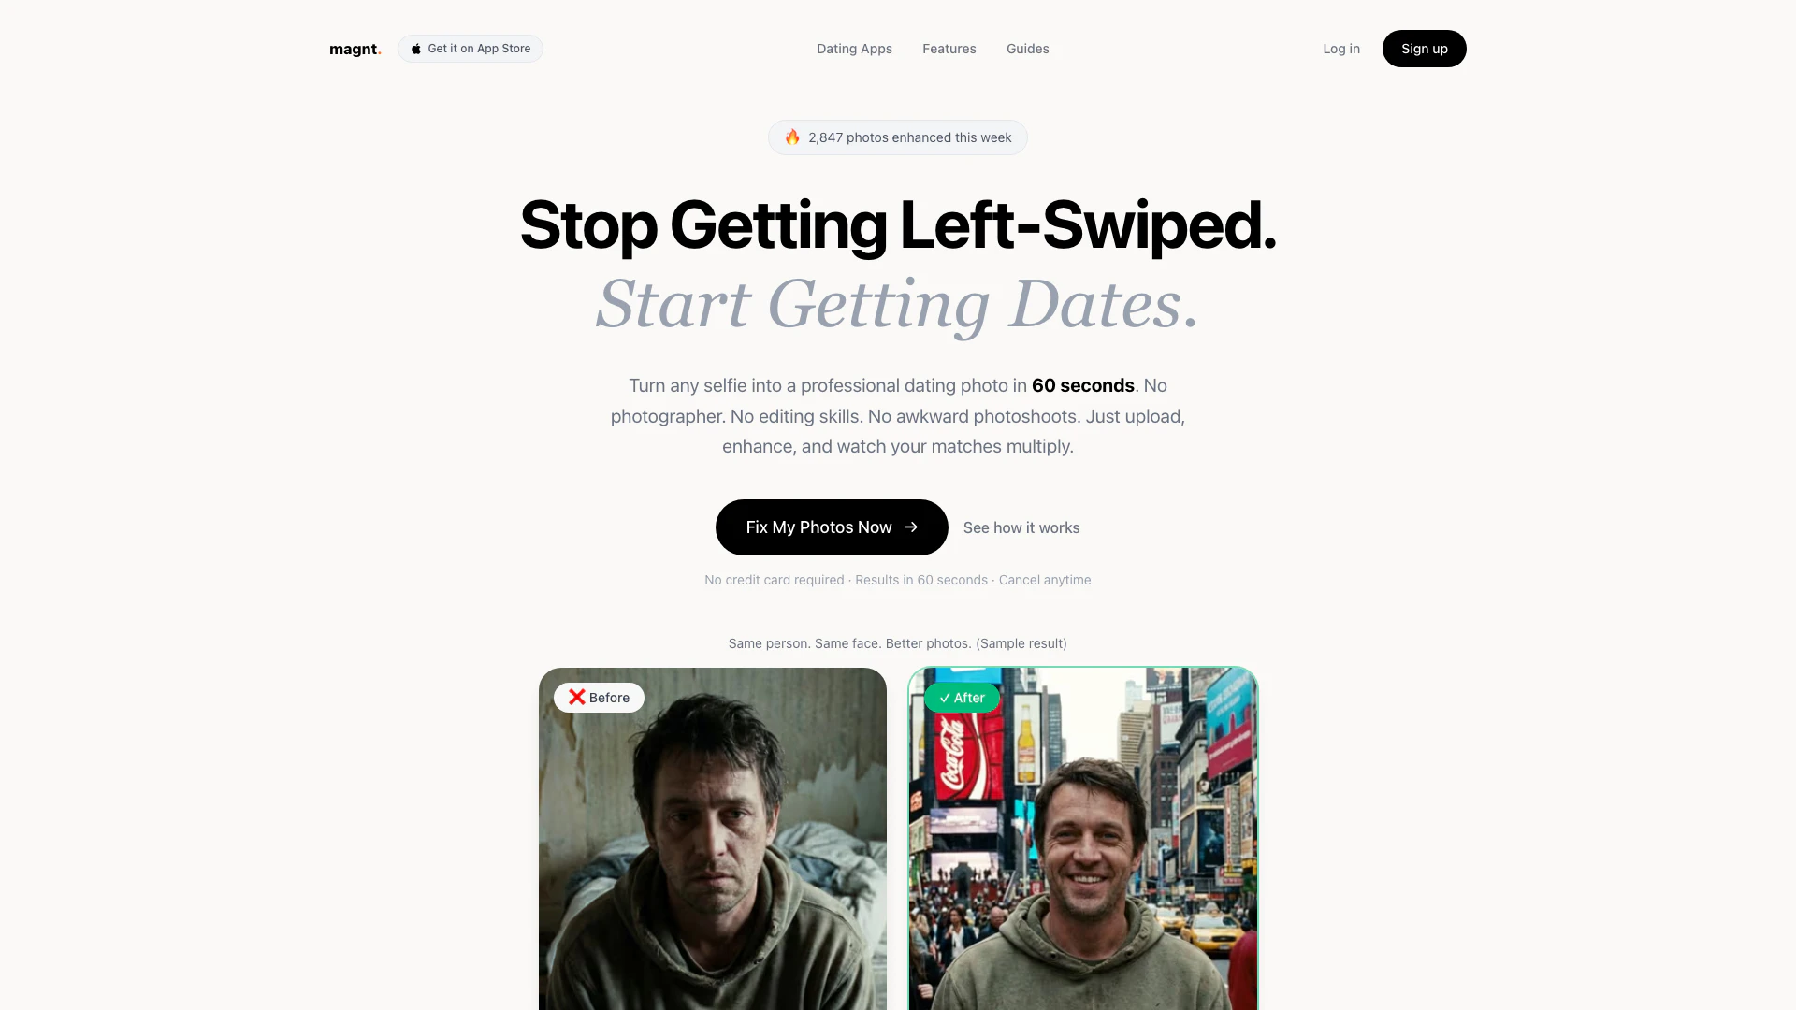This screenshot has height=1010, width=1796.
Task: Click the Apple icon in App Store badge
Action: (416, 49)
